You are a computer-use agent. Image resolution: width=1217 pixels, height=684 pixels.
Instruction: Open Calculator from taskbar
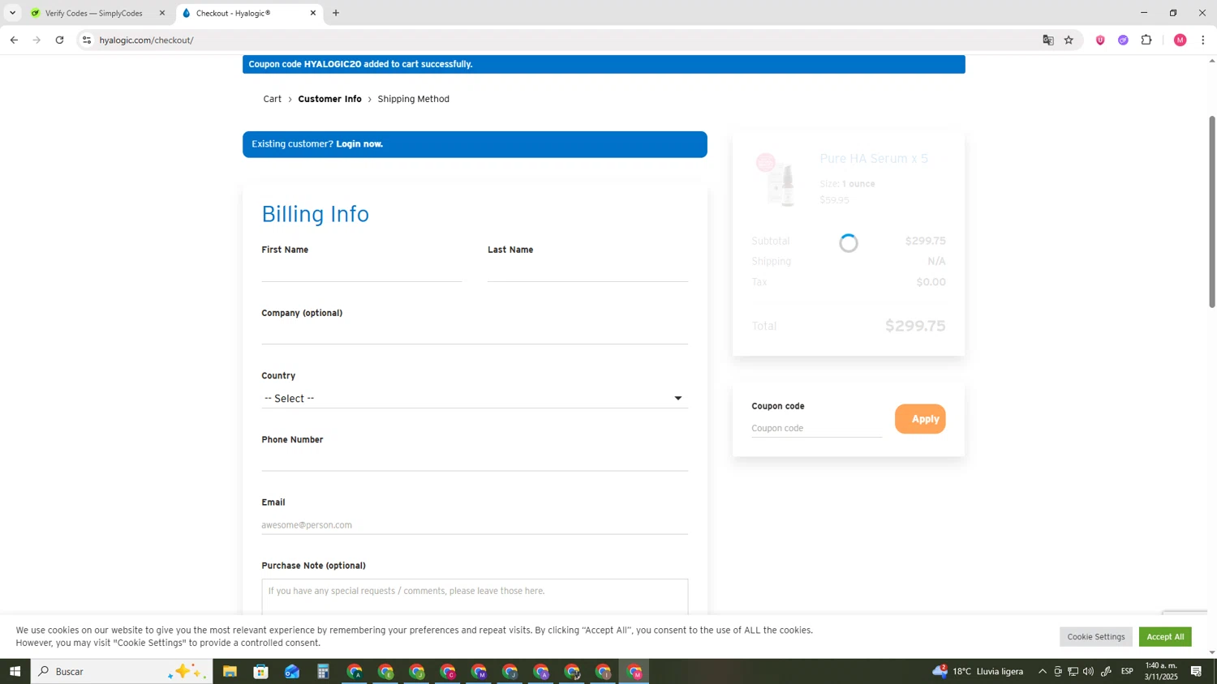click(x=323, y=671)
